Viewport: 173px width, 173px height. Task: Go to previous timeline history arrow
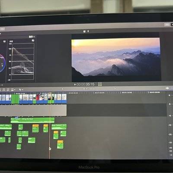click(x=63, y=89)
